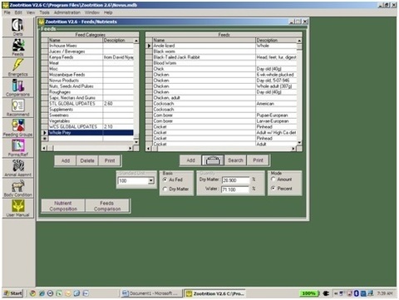Click the Dry Matter percentage field

(235, 180)
